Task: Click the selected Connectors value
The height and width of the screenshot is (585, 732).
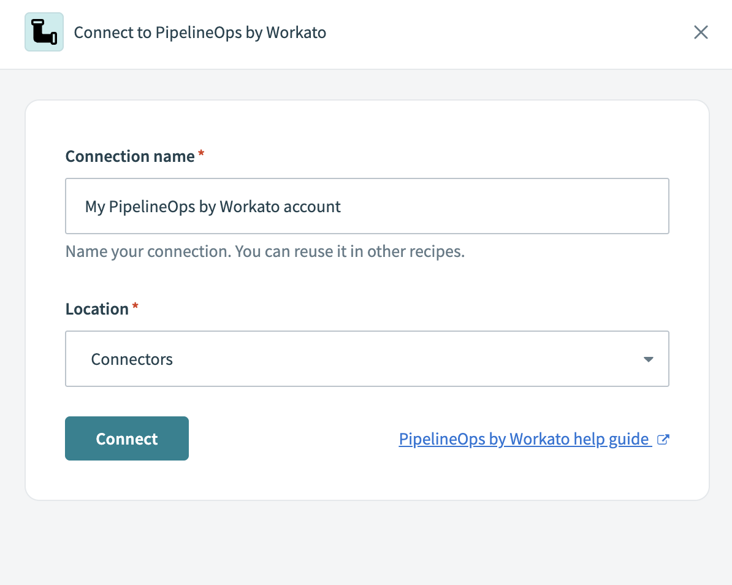Action: (132, 359)
